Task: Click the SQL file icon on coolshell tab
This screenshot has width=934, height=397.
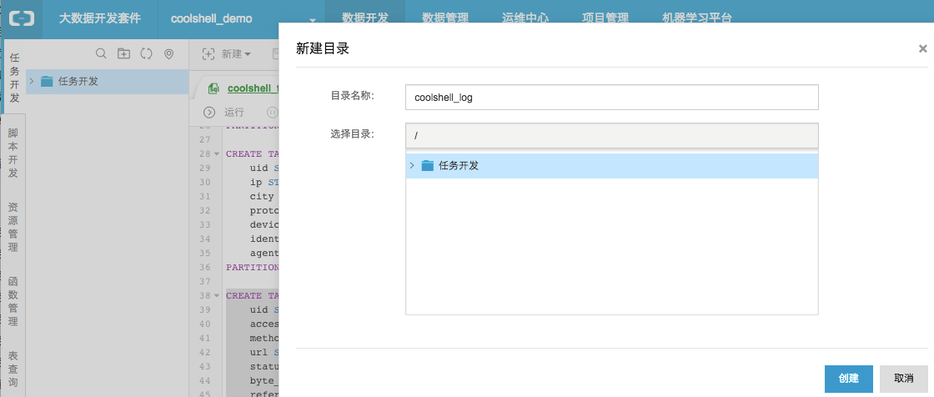Action: (x=213, y=88)
